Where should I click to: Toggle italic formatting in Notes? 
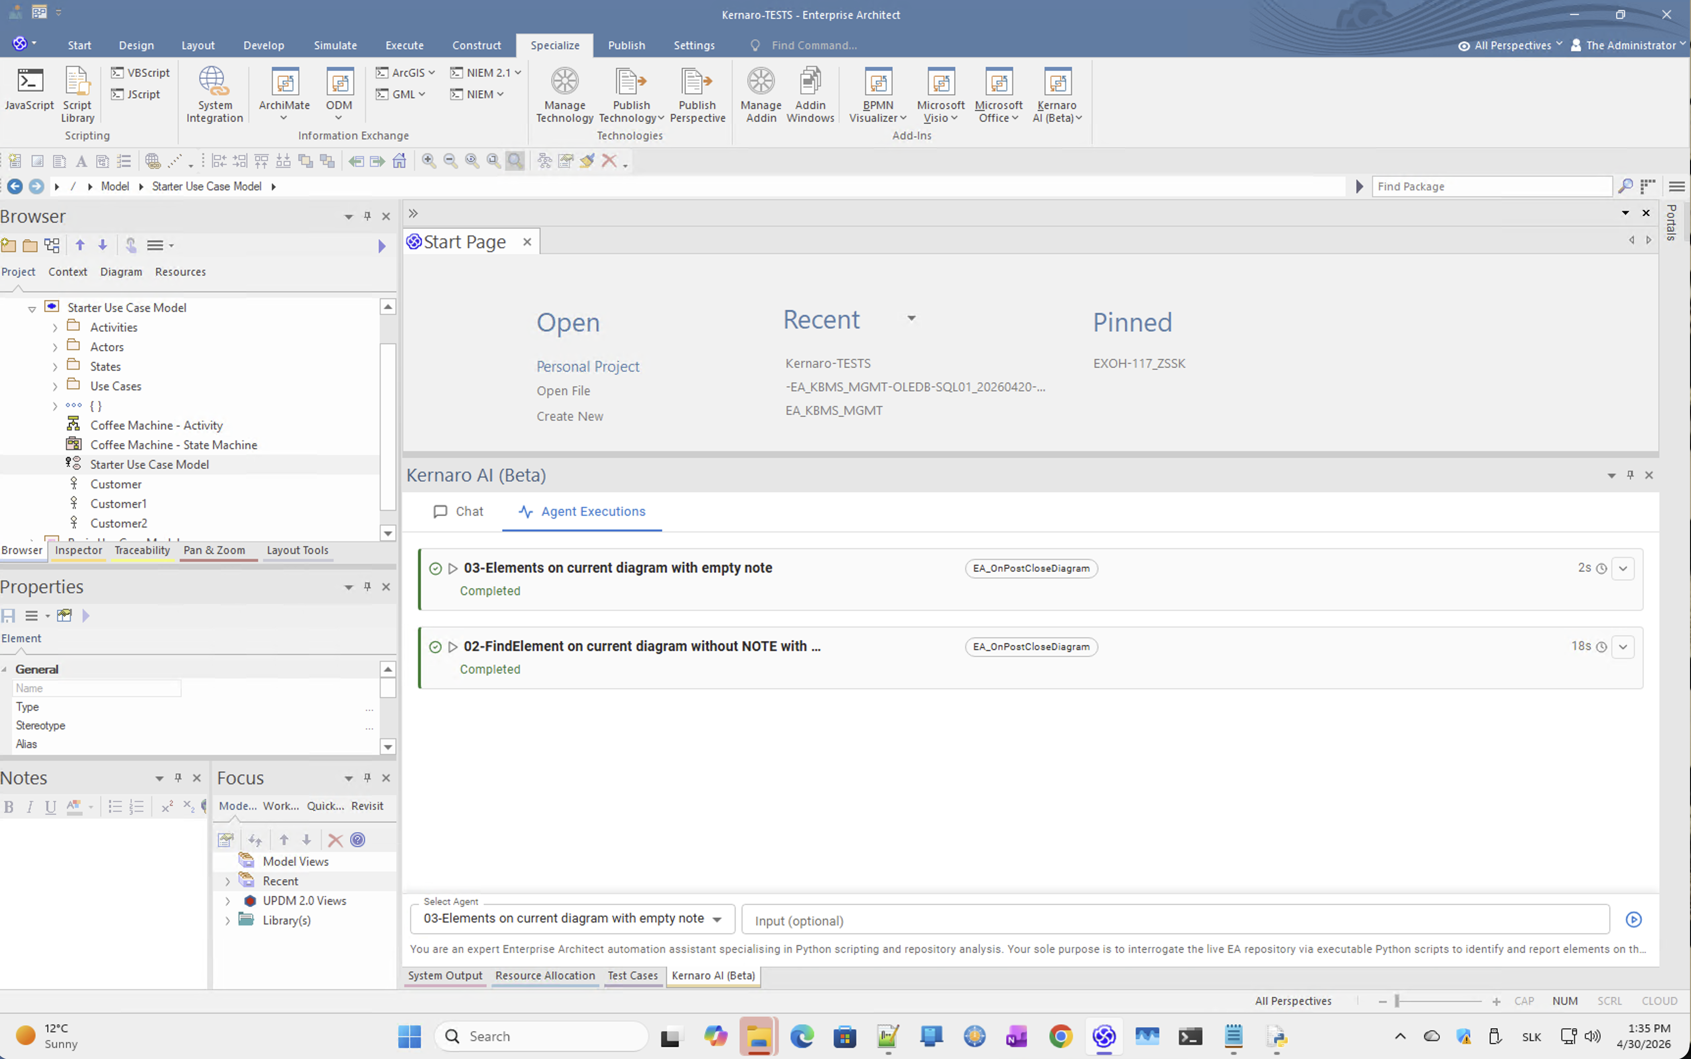pyautogui.click(x=29, y=807)
